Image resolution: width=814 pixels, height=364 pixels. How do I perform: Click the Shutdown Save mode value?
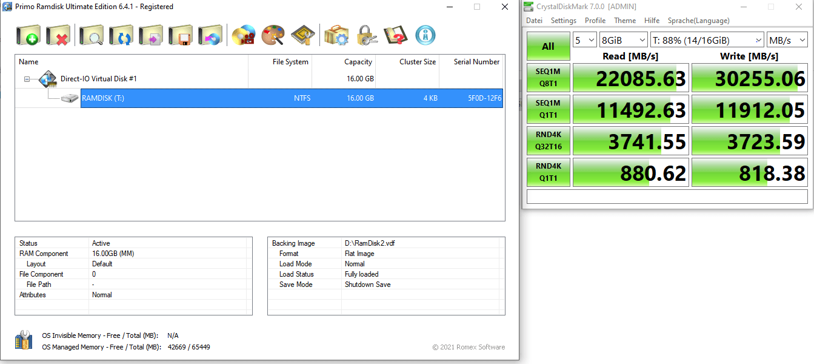[367, 285]
